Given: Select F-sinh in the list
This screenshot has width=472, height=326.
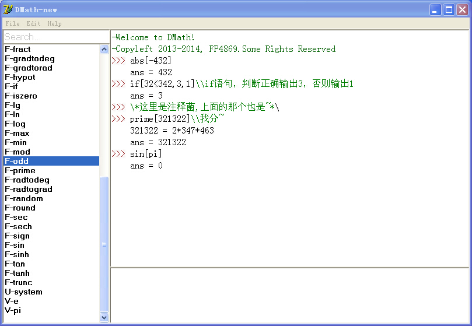Looking at the screenshot, I should [51, 254].
